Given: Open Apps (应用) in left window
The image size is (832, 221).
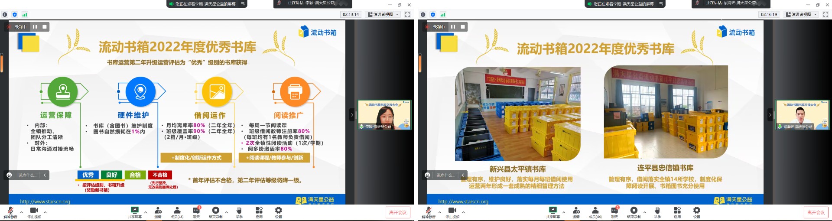Looking at the screenshot, I should [x=259, y=212].
